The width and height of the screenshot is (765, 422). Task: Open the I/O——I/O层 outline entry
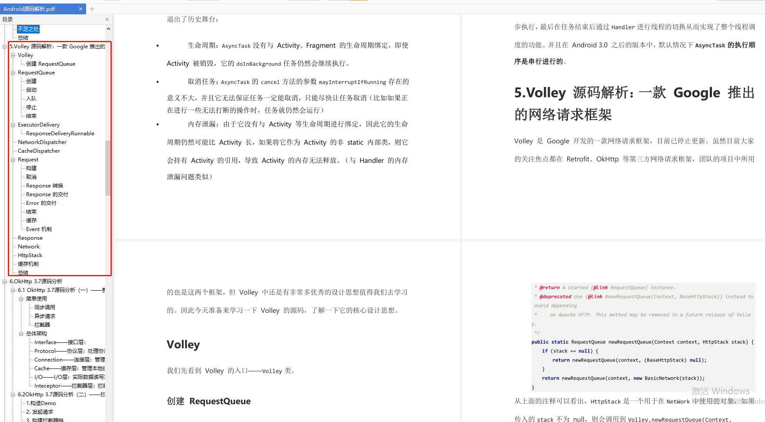[x=70, y=377]
